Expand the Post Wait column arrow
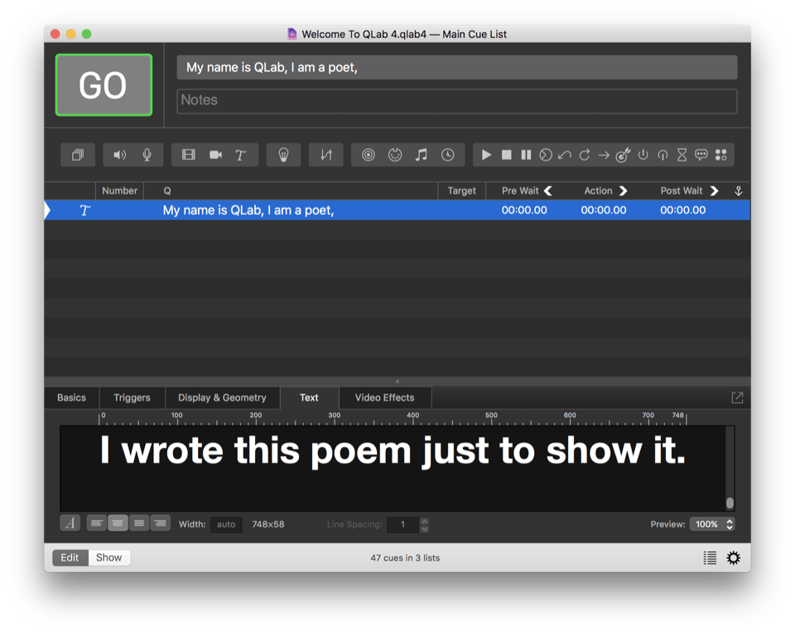Screen dimensions: 795x635 [x=714, y=190]
